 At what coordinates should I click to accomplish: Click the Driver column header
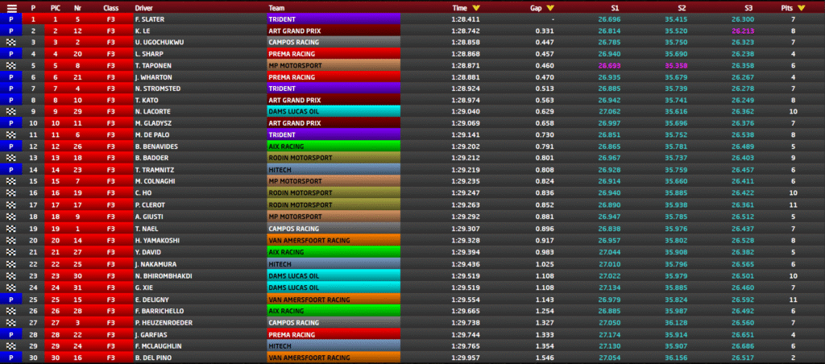point(144,7)
